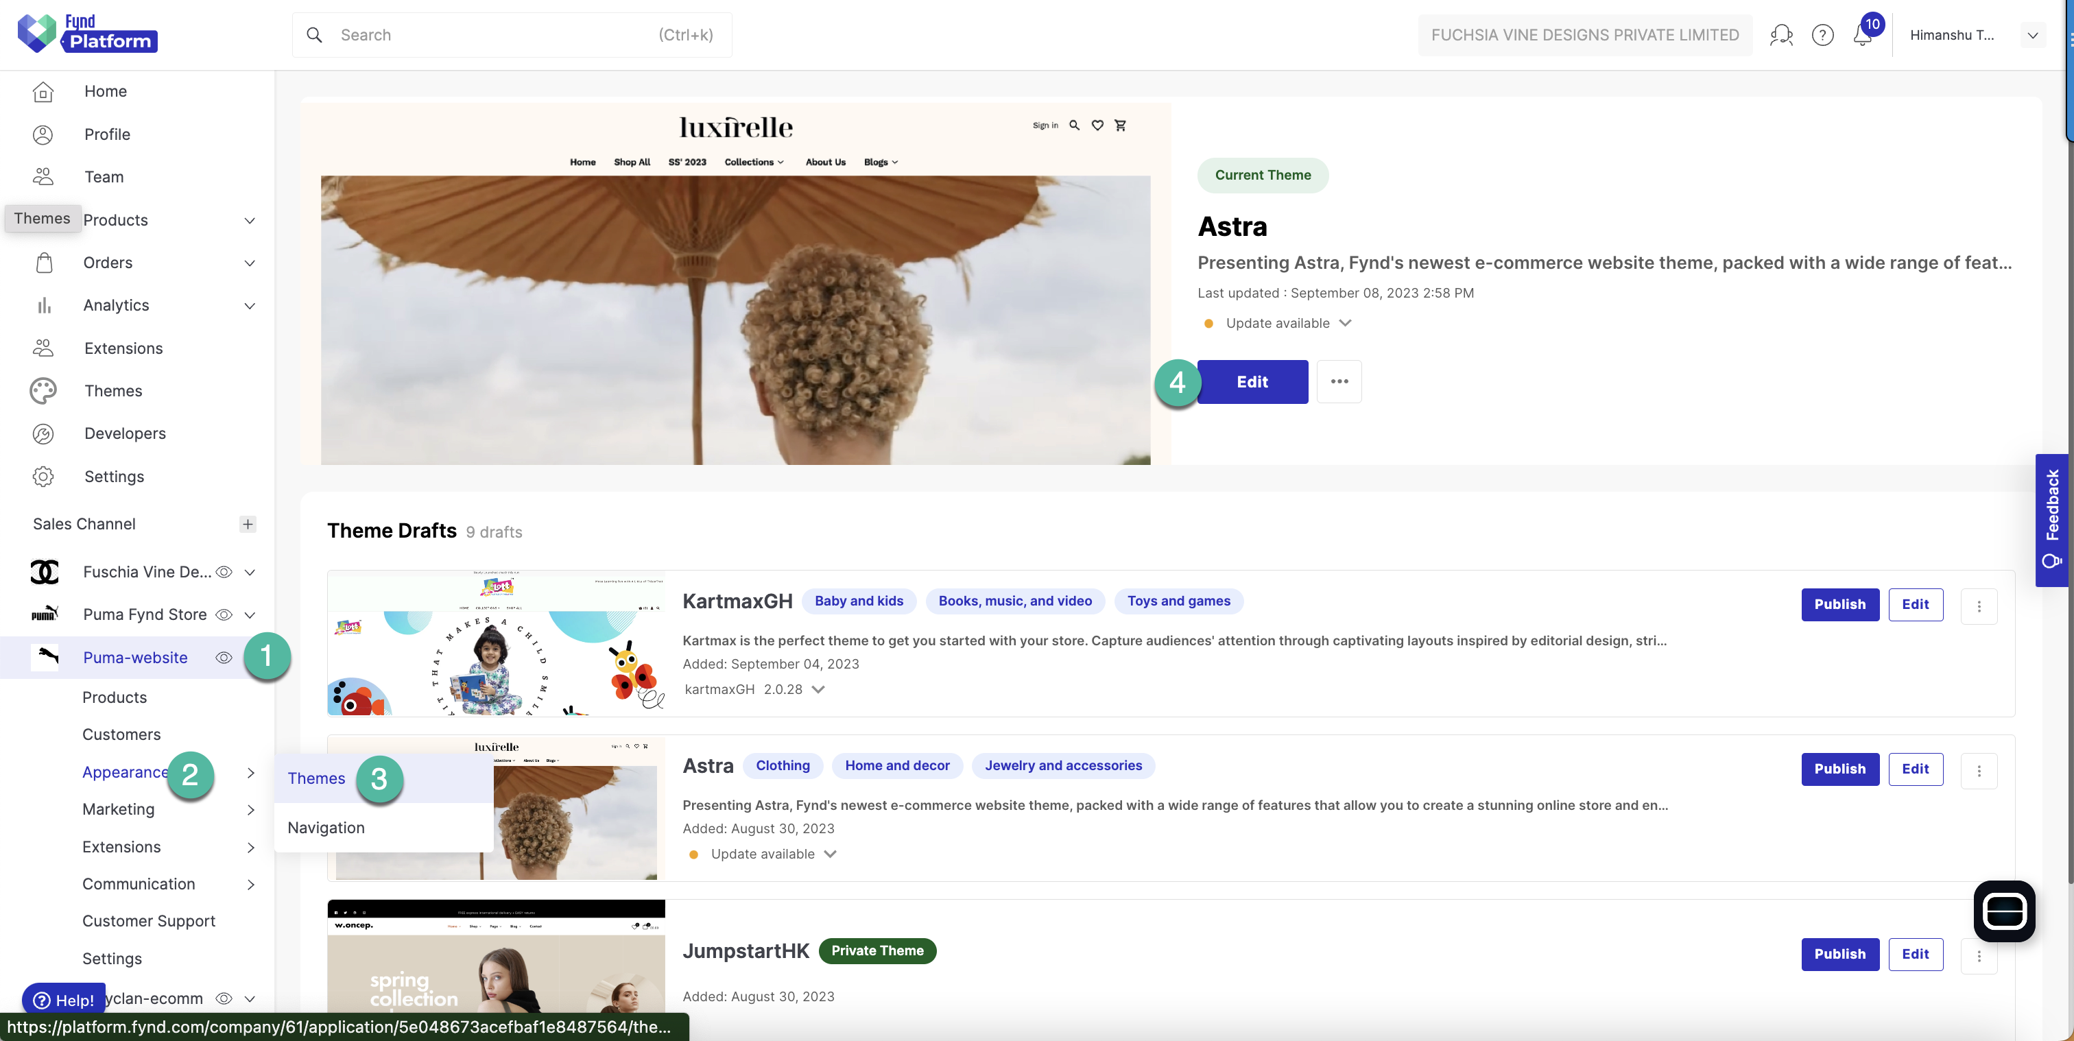Open JumpstartHK draft more options menu
The width and height of the screenshot is (2074, 1041).
click(1979, 956)
